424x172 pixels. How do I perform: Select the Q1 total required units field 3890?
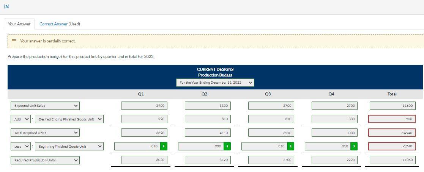tap(144, 133)
